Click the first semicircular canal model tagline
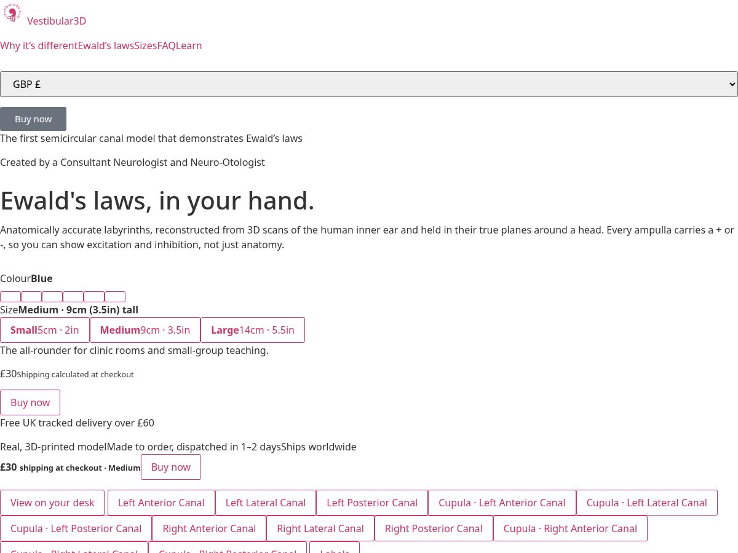This screenshot has height=553, width=738. click(x=151, y=138)
